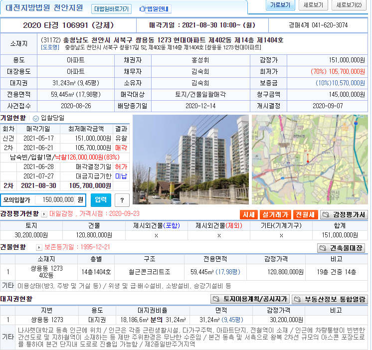Click the (70%) 105,700,000원 minimum price

click(x=338, y=72)
